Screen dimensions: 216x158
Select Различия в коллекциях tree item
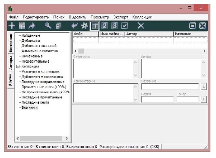pyautogui.click(x=41, y=72)
